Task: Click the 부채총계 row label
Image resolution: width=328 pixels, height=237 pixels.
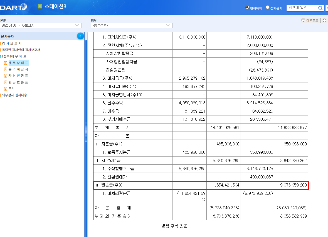Action: pos(112,127)
